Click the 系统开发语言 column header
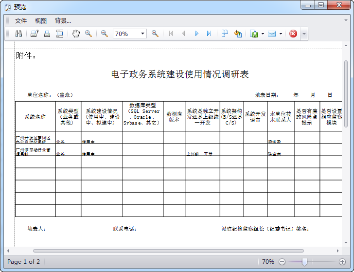Viewport: 354px width, 272px height. (255, 117)
